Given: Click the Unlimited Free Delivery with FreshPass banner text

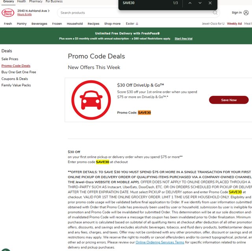Looking at the screenshot, I should tap(127, 33).
